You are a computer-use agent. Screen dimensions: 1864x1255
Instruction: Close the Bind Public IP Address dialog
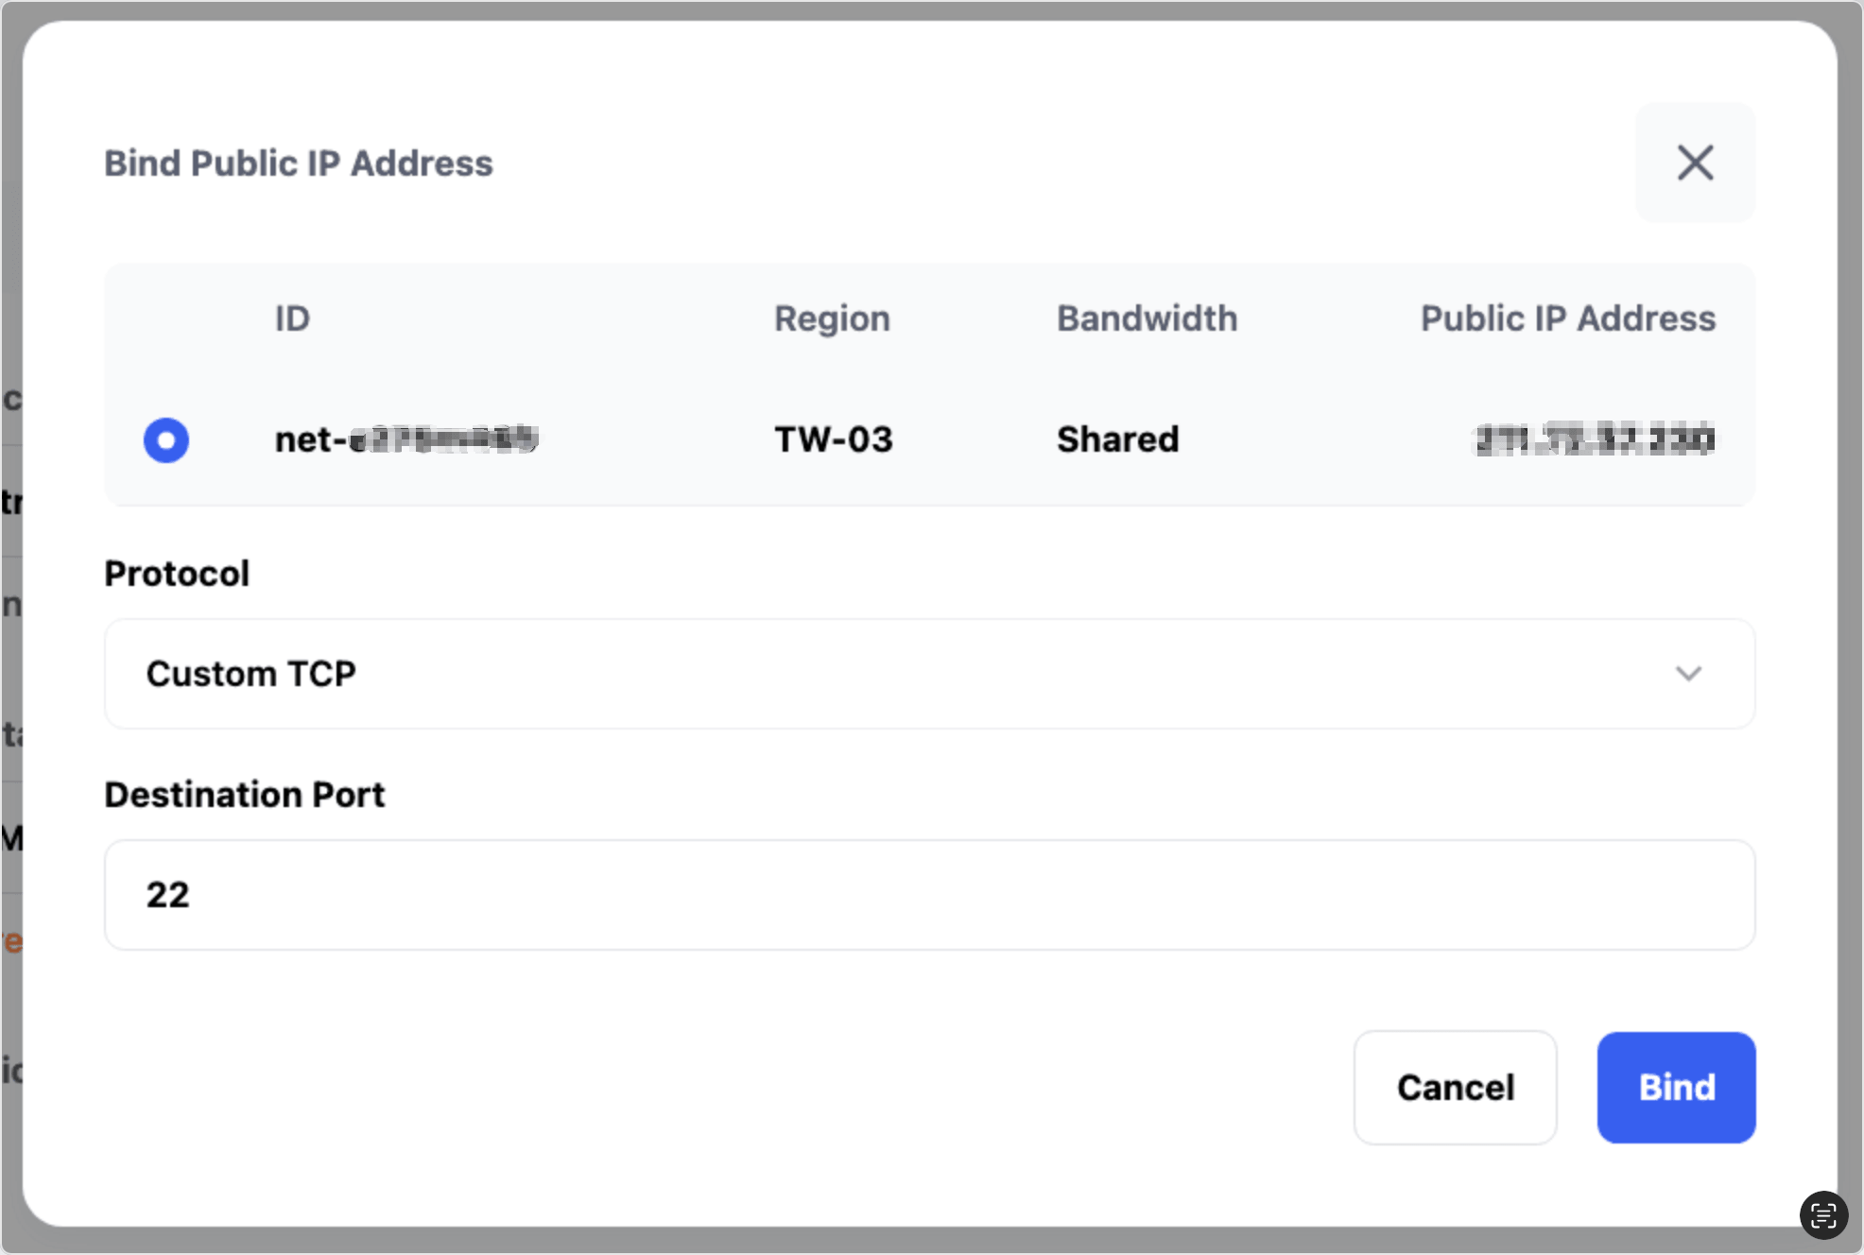pyautogui.click(x=1695, y=163)
